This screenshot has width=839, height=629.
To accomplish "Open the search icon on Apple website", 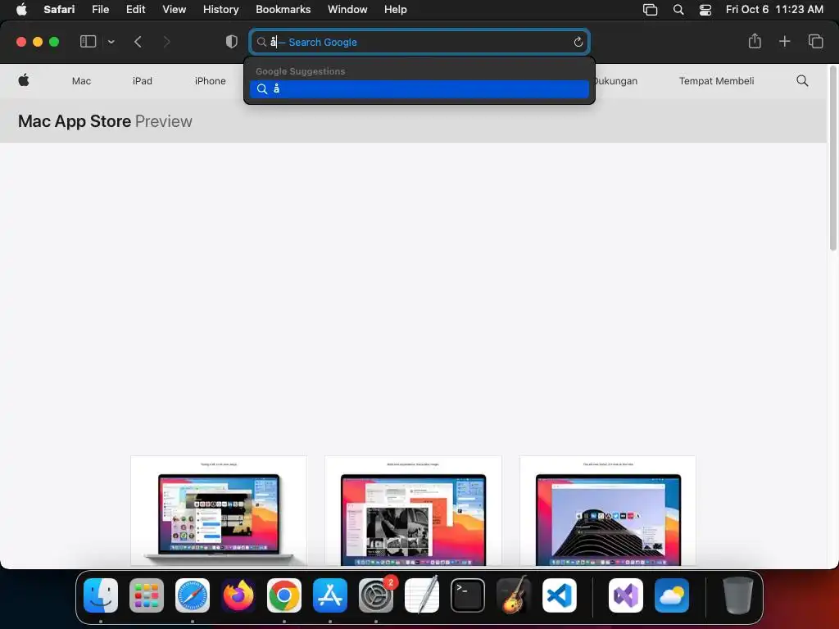I will [802, 81].
